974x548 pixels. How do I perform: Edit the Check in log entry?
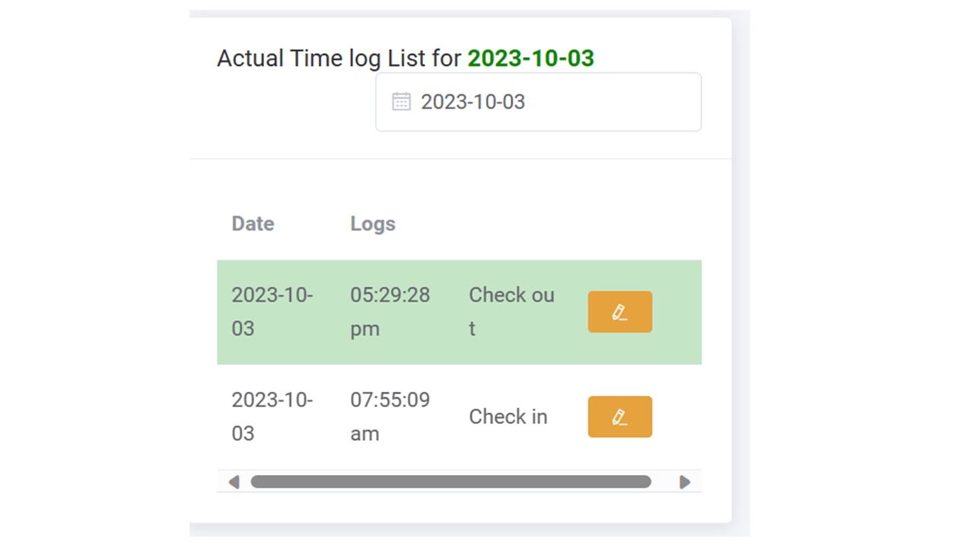[619, 417]
